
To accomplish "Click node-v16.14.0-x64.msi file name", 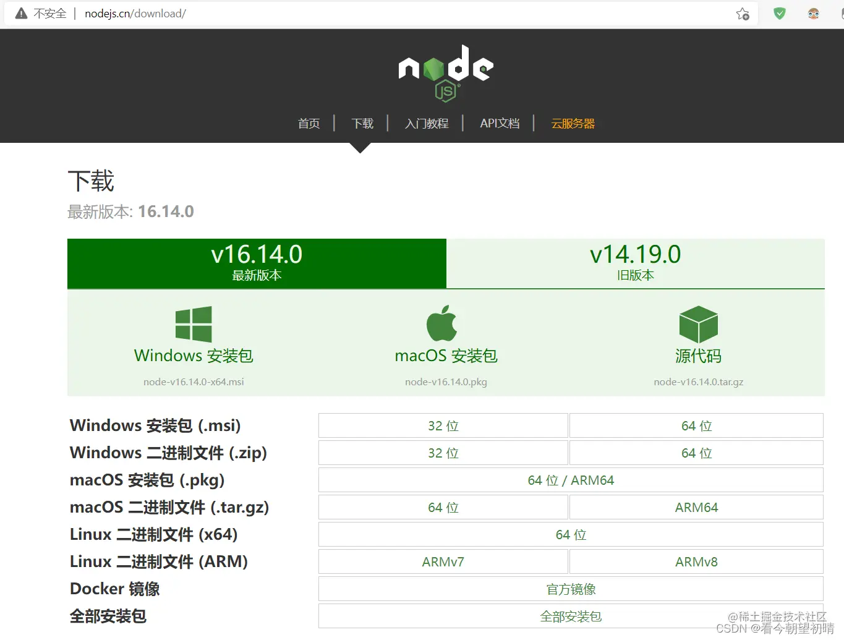I will point(194,382).
